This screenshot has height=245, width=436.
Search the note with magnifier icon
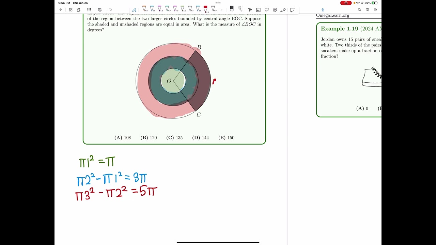coord(359,10)
